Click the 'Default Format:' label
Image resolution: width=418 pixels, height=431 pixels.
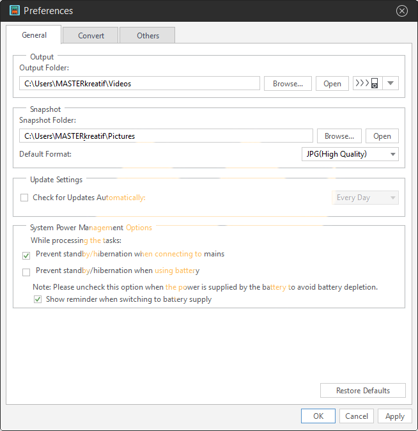pyautogui.click(x=45, y=154)
